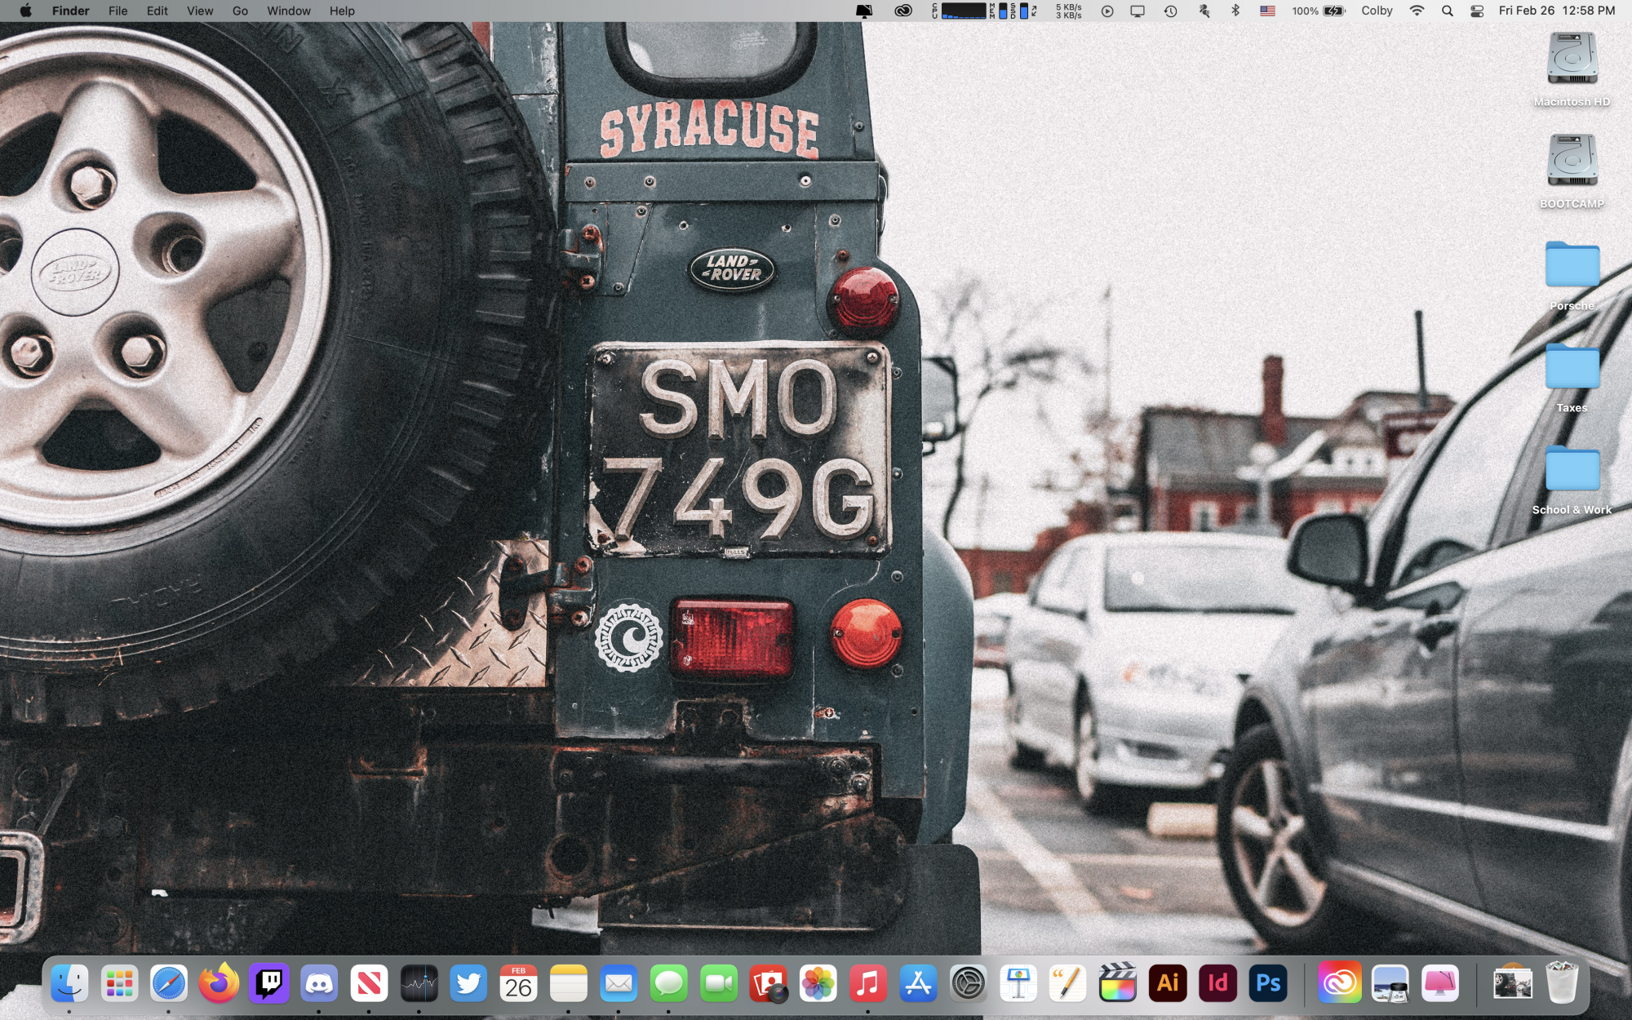Viewport: 1632px width, 1020px height.
Task: Open Adobe Creative Cloud in Dock
Action: [1340, 983]
